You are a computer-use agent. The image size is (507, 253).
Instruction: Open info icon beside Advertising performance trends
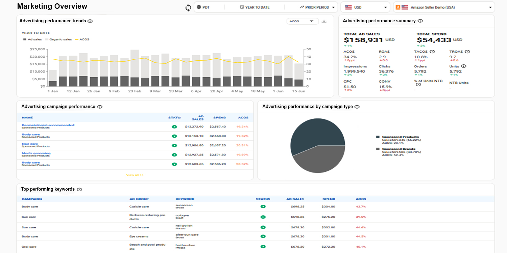tap(90, 21)
